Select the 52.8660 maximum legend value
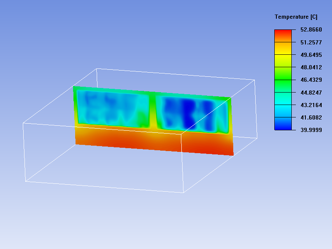This screenshot has height=249, width=332. tap(311, 29)
